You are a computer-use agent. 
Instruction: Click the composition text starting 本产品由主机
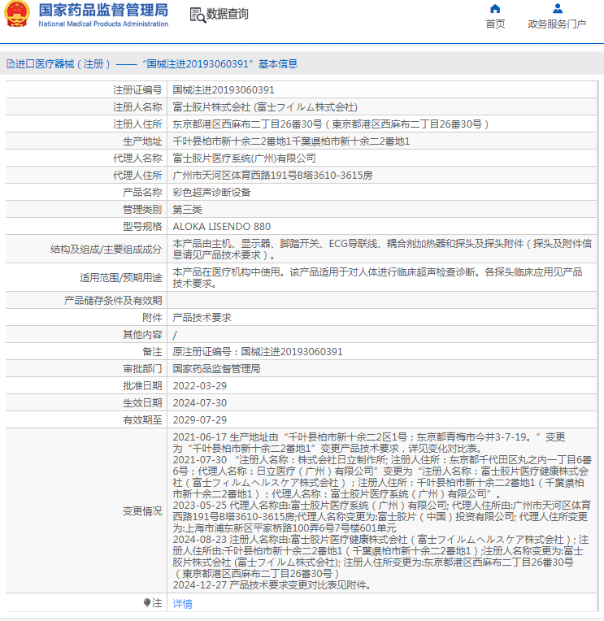point(382,249)
